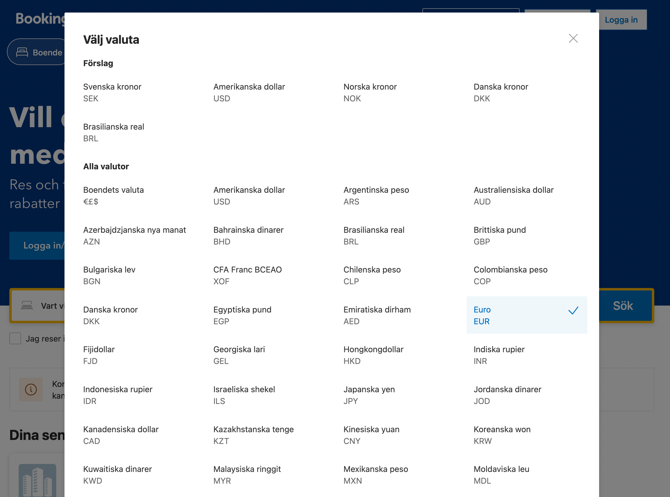Toggle the 'Jag reser' checkbox
The height and width of the screenshot is (497, 670).
click(x=15, y=338)
